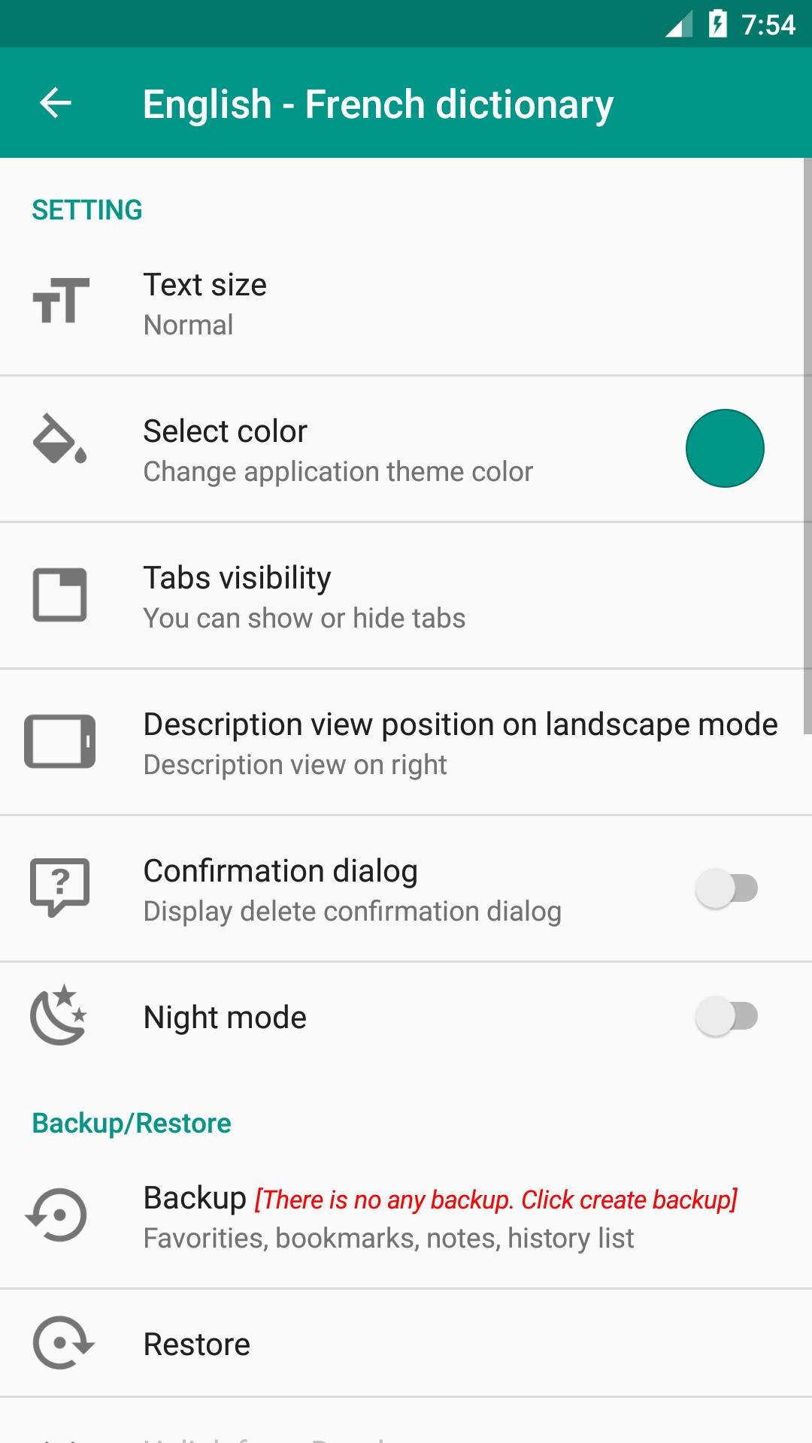Screen dimensions: 812x1443
Task: Open the Restore menu entry
Action: 197,1344
